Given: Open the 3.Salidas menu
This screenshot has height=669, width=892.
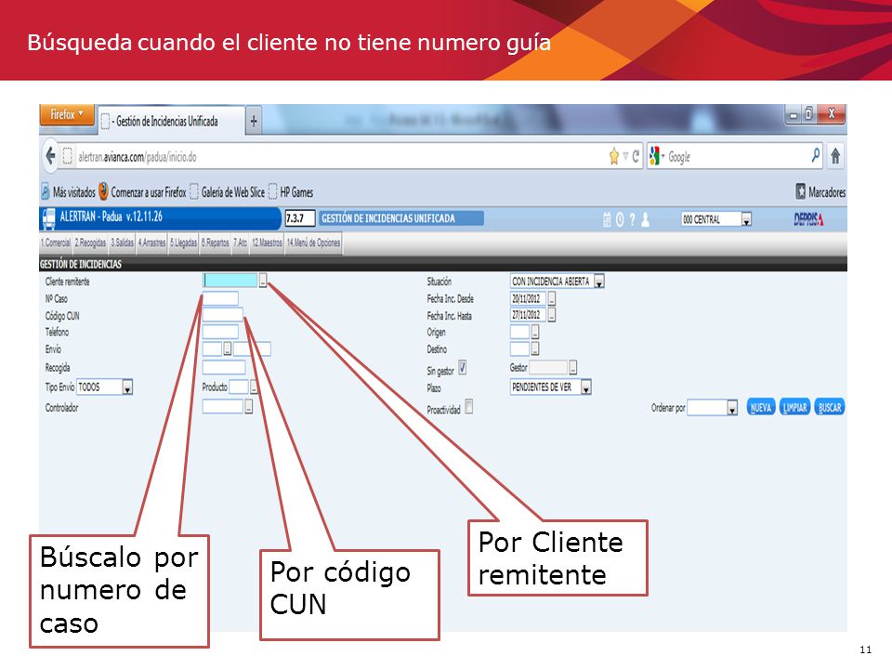Looking at the screenshot, I should click(123, 243).
